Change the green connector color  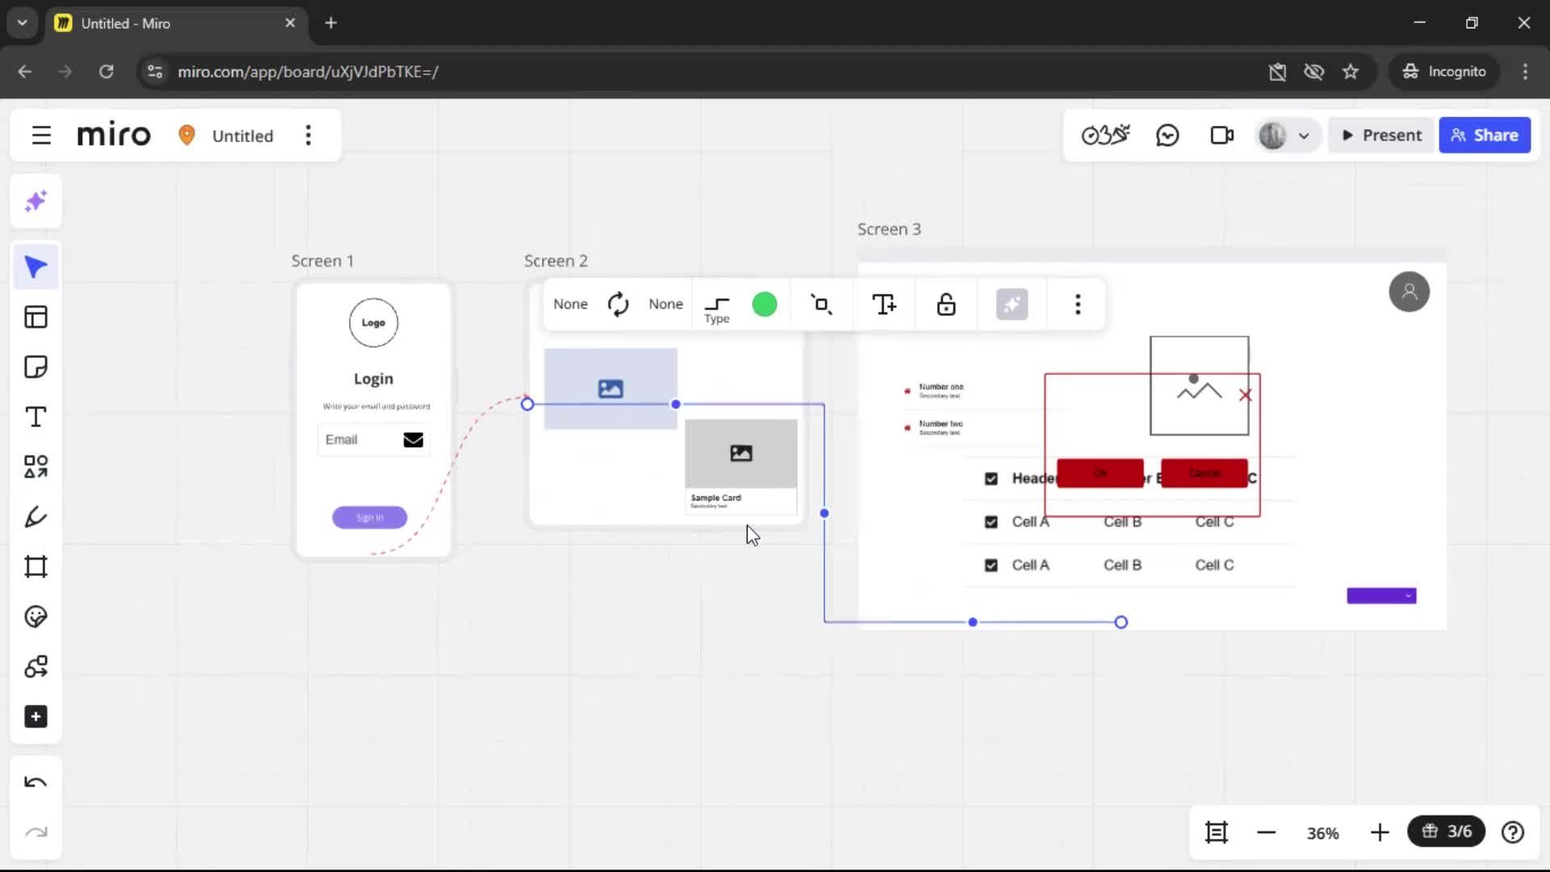[x=765, y=304]
